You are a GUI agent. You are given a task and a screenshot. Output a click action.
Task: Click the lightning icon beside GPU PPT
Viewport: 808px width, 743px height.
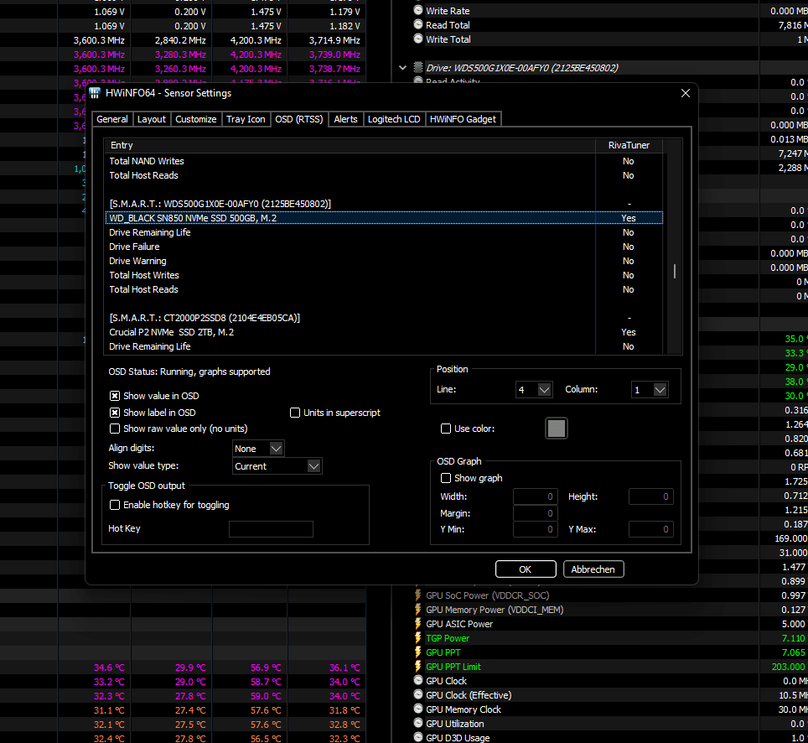click(418, 652)
